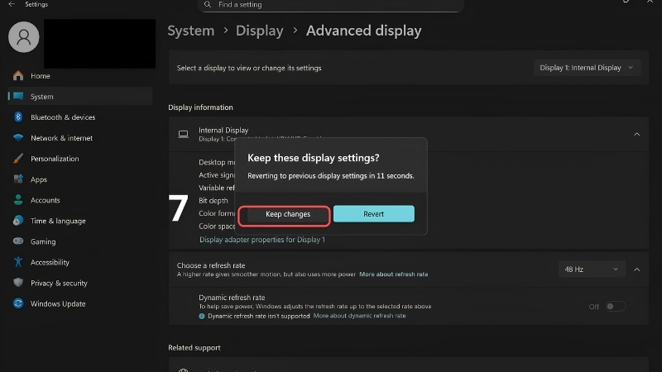662x372 pixels.
Task: Click the Revert button
Action: point(374,214)
